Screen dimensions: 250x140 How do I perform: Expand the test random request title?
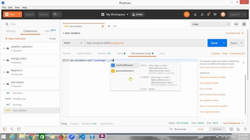(x=63, y=33)
